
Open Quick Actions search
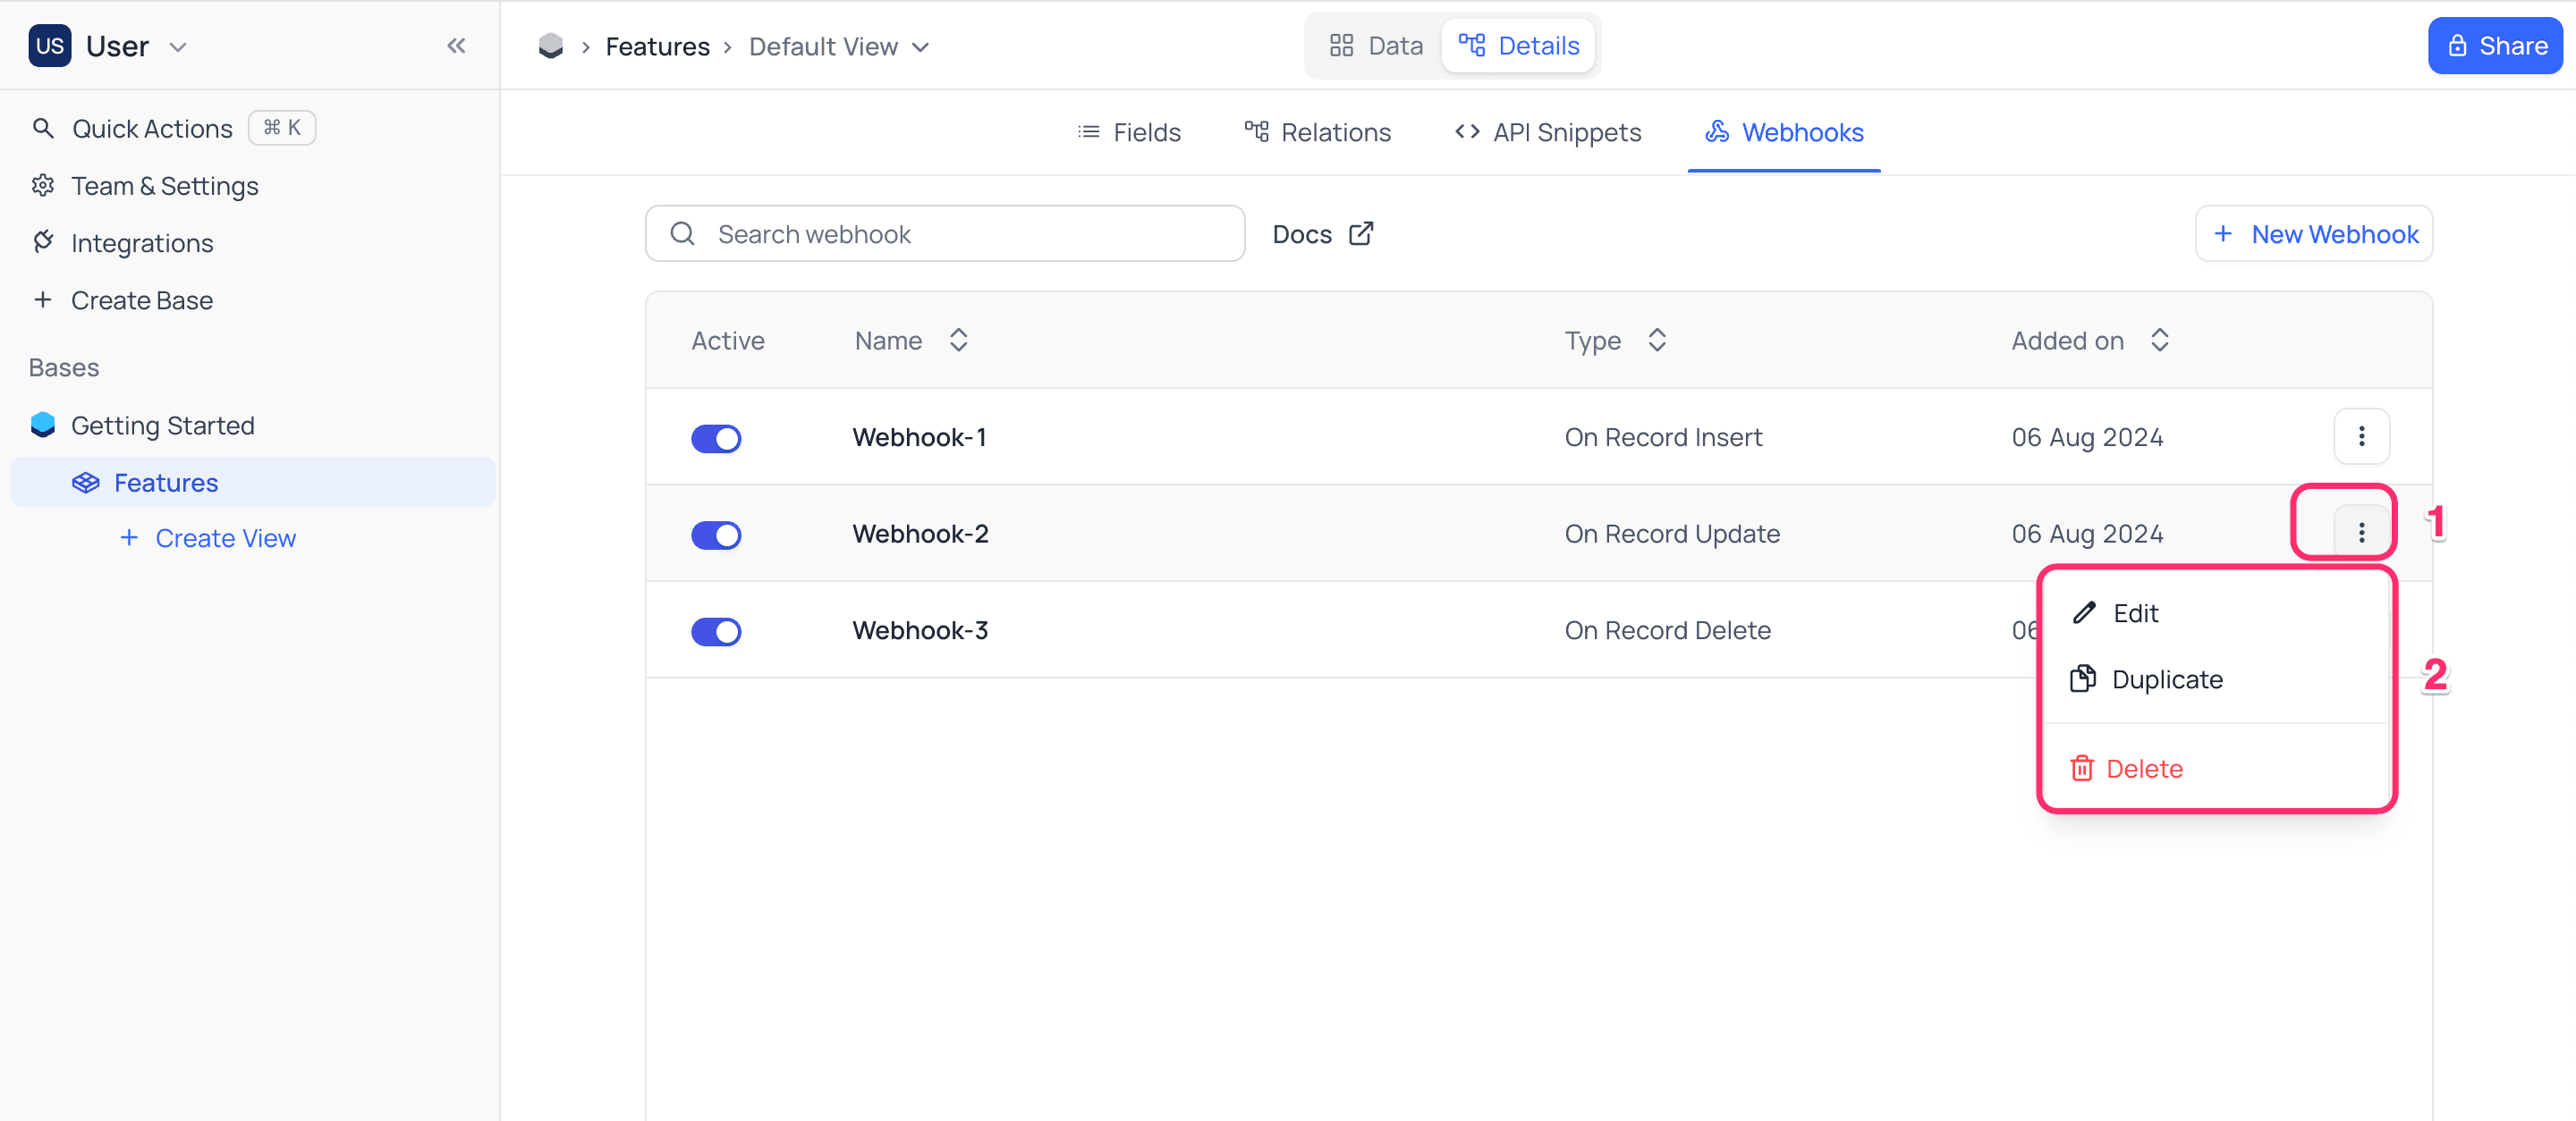pyautogui.click(x=151, y=128)
